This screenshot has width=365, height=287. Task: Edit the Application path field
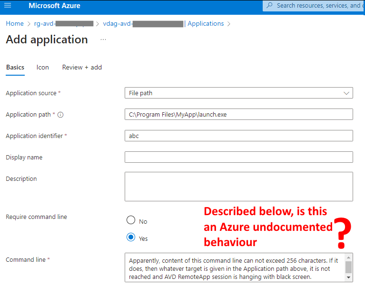238,114
